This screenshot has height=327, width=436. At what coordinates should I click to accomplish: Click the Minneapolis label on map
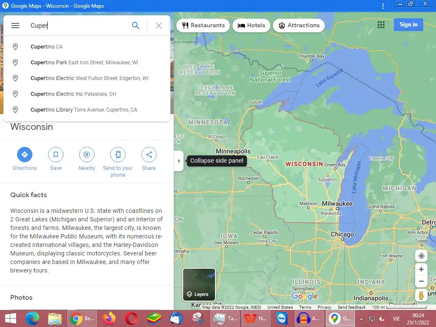pyautogui.click(x=233, y=151)
